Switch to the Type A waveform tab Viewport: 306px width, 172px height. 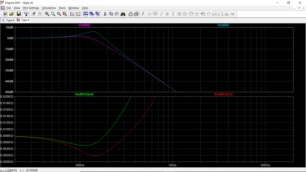pyautogui.click(x=23, y=20)
